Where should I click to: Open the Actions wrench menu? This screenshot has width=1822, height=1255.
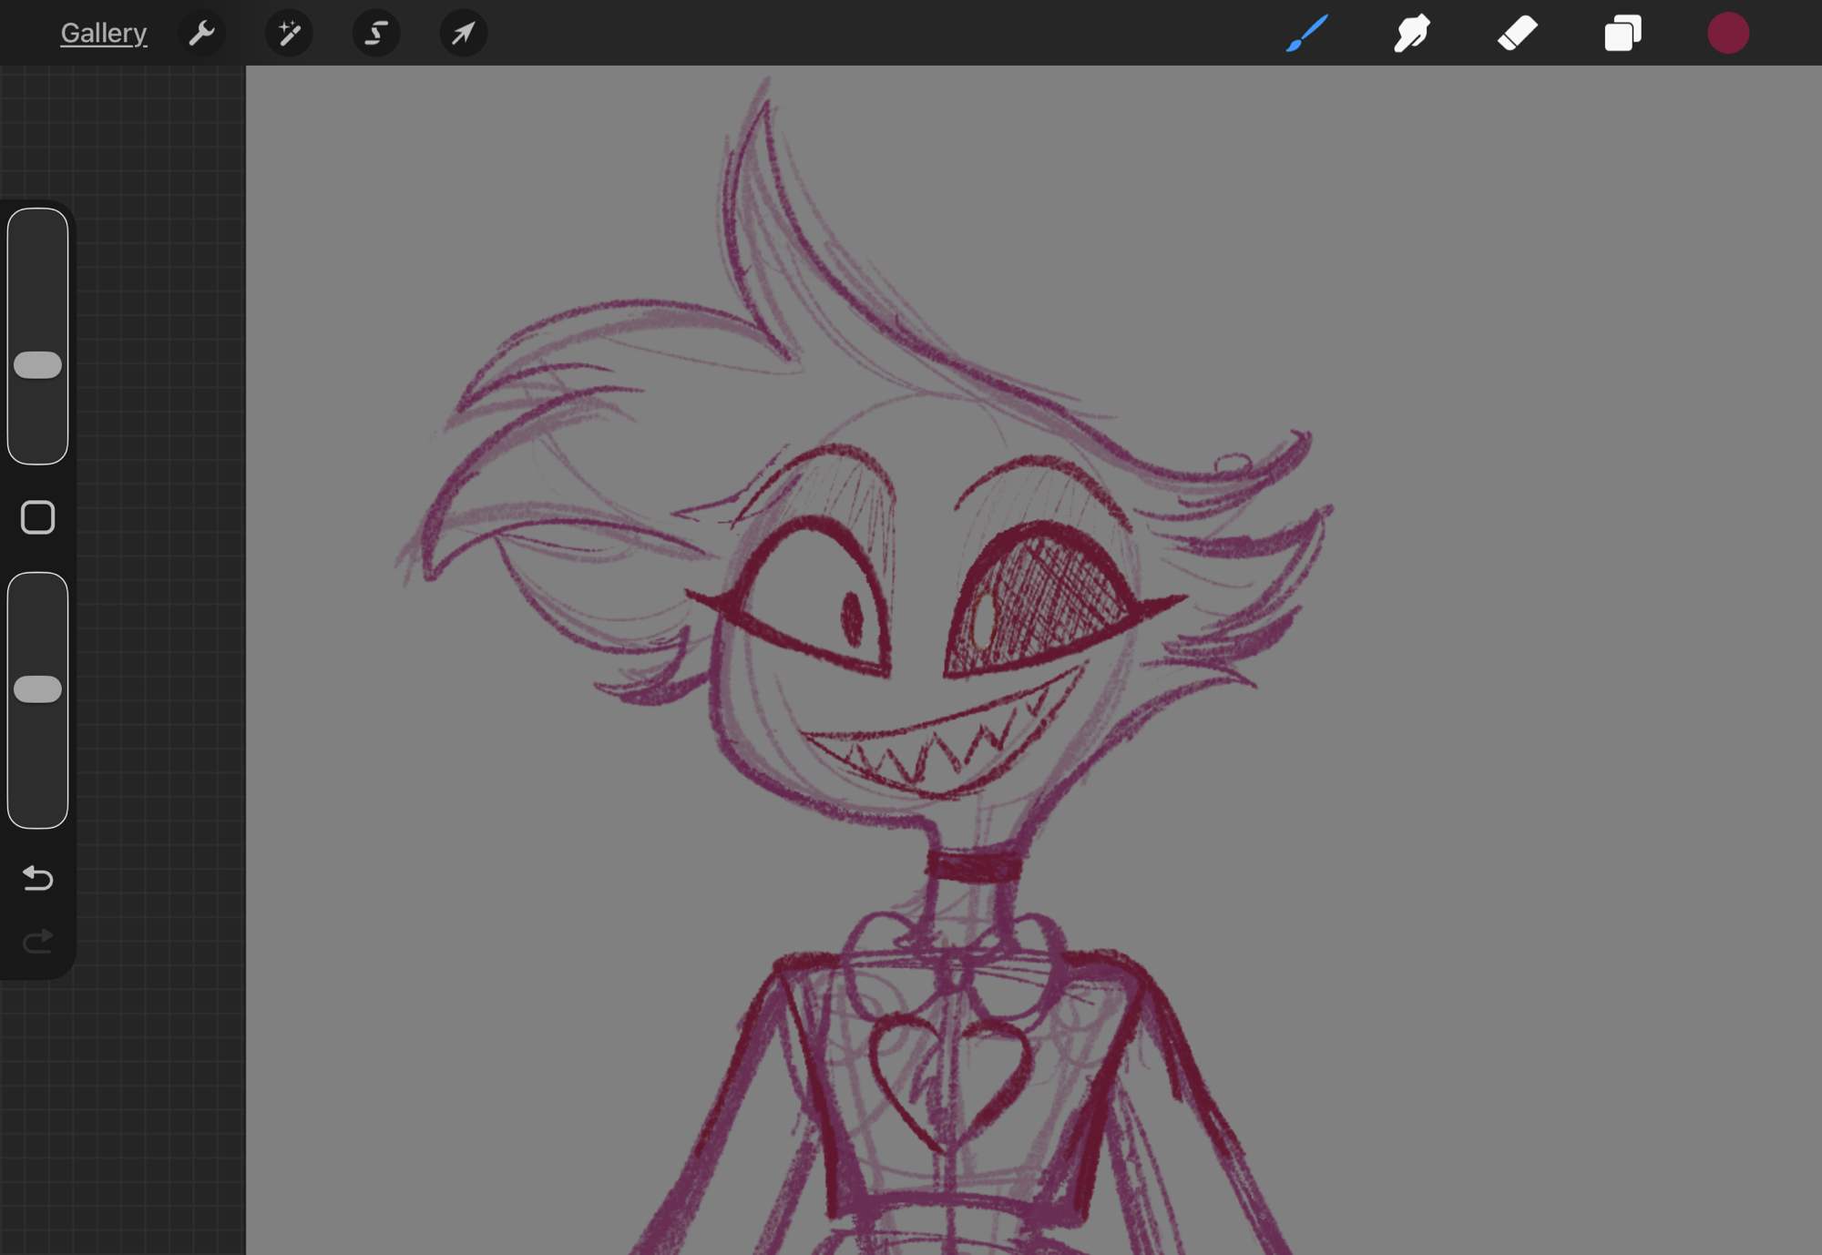coord(201,34)
